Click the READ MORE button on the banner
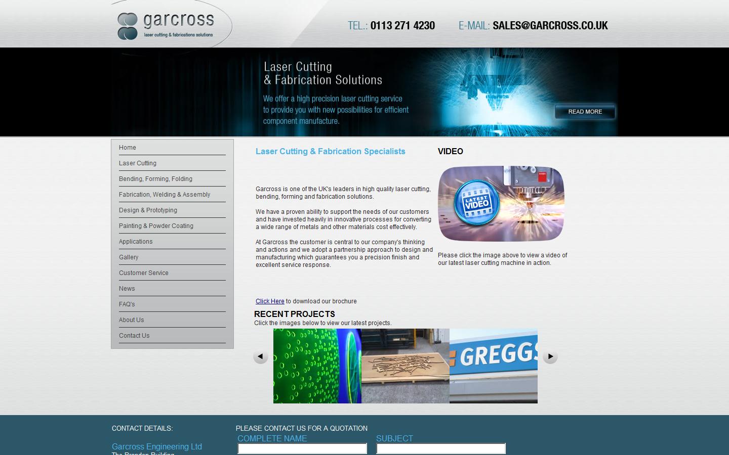This screenshot has height=455, width=729. (585, 111)
